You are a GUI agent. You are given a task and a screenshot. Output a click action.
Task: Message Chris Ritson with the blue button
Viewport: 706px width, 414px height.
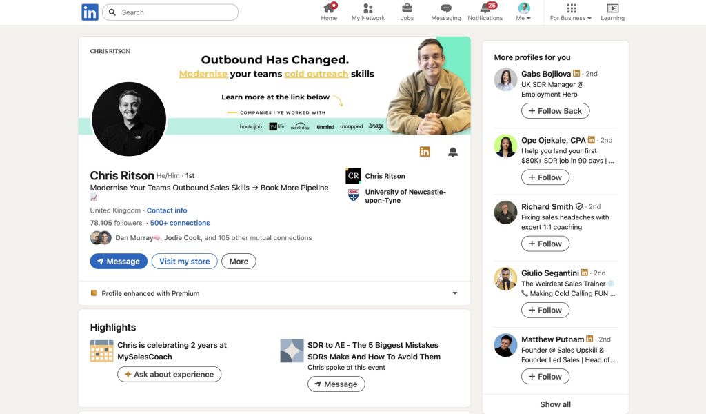(x=118, y=262)
